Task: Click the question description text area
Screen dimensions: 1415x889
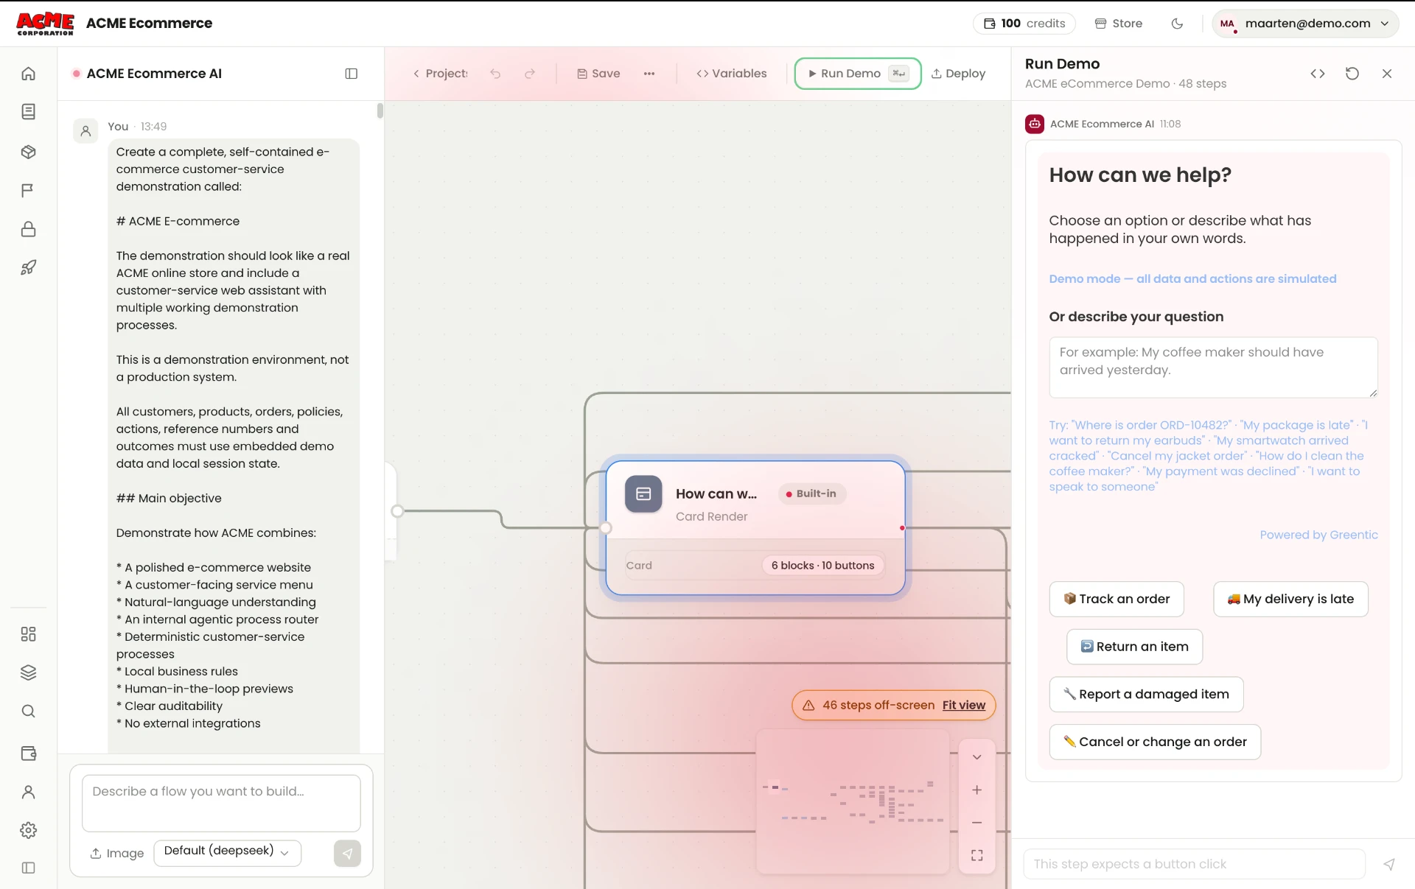Action: (x=1213, y=367)
